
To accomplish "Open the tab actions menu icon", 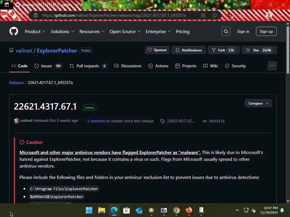I will (x=7, y=5).
